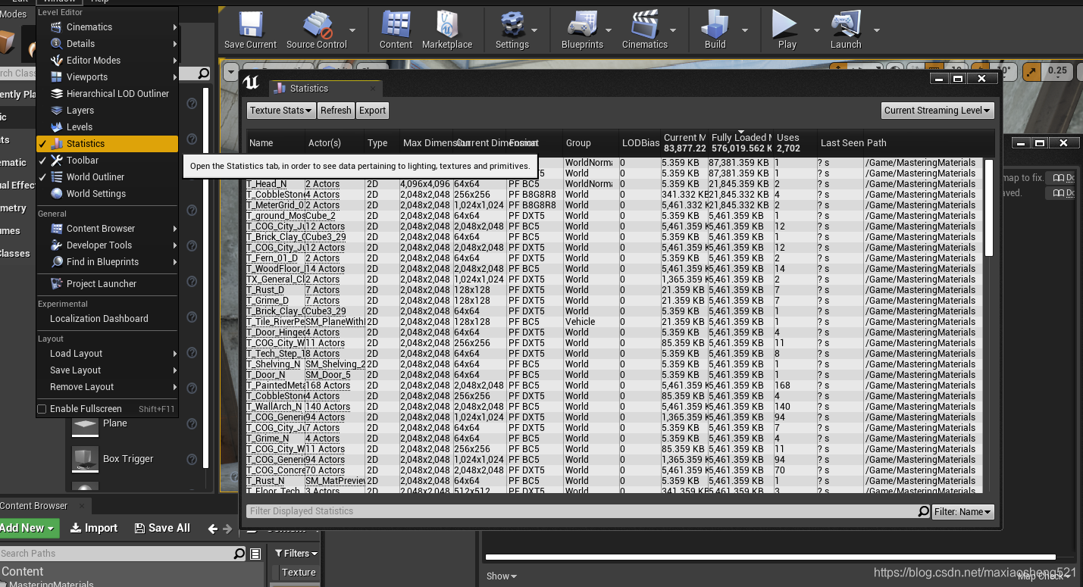Expand the Editor Modes submenu

click(108, 61)
